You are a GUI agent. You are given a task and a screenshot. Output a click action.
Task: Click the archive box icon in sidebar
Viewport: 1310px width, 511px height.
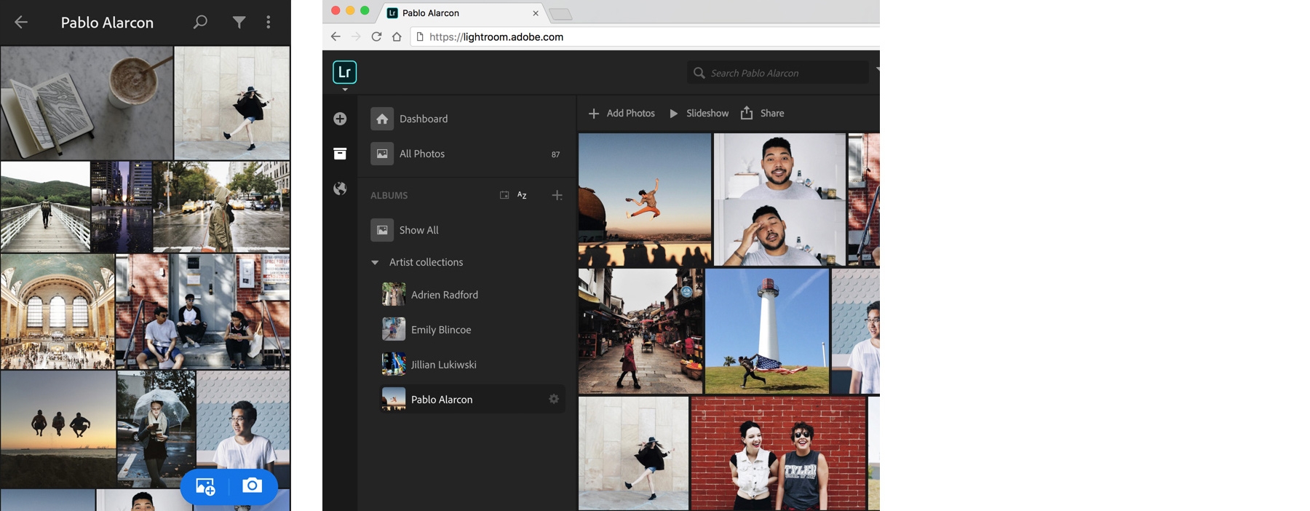point(340,154)
